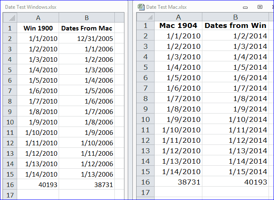This screenshot has height=200, width=274.
Task: Maximize the Date Test Mac.xlsx window
Action: pos(260,7)
